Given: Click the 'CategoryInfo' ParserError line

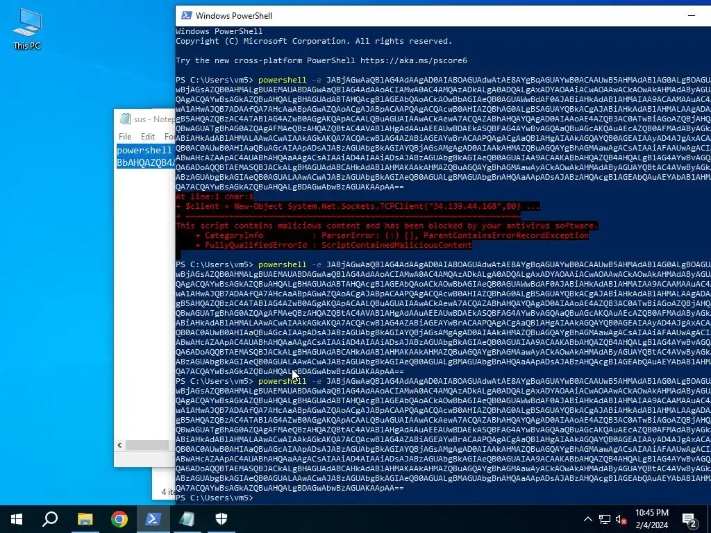Looking at the screenshot, I should click(392, 235).
